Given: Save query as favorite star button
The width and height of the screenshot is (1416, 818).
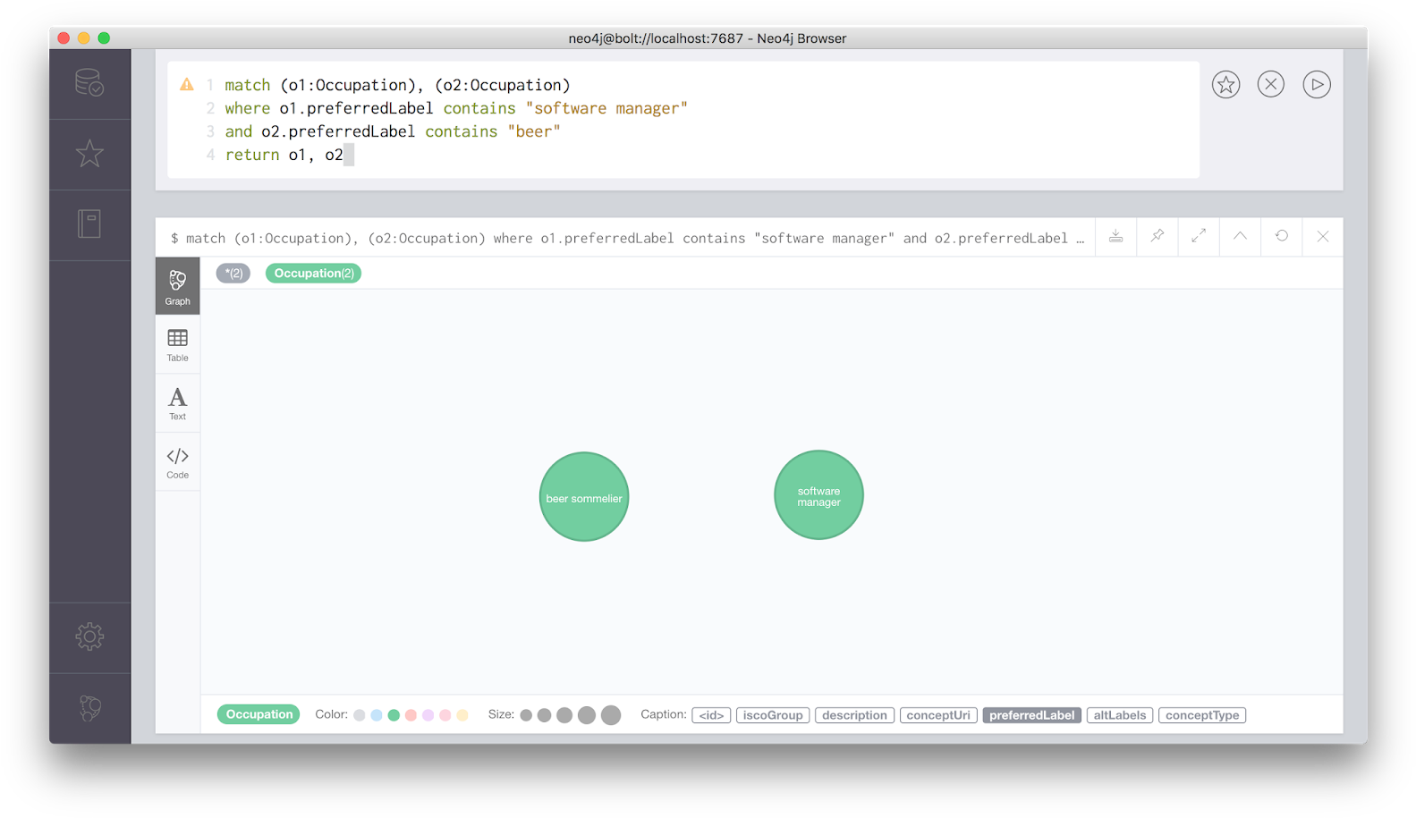Looking at the screenshot, I should (x=1225, y=85).
